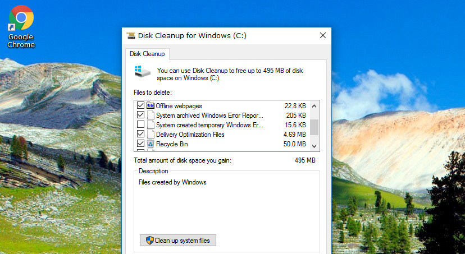Select the Recycle Bin icon in list

[151, 144]
